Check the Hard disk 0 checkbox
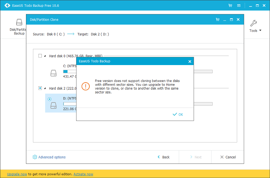This screenshot has width=270, height=178. coord(40,56)
